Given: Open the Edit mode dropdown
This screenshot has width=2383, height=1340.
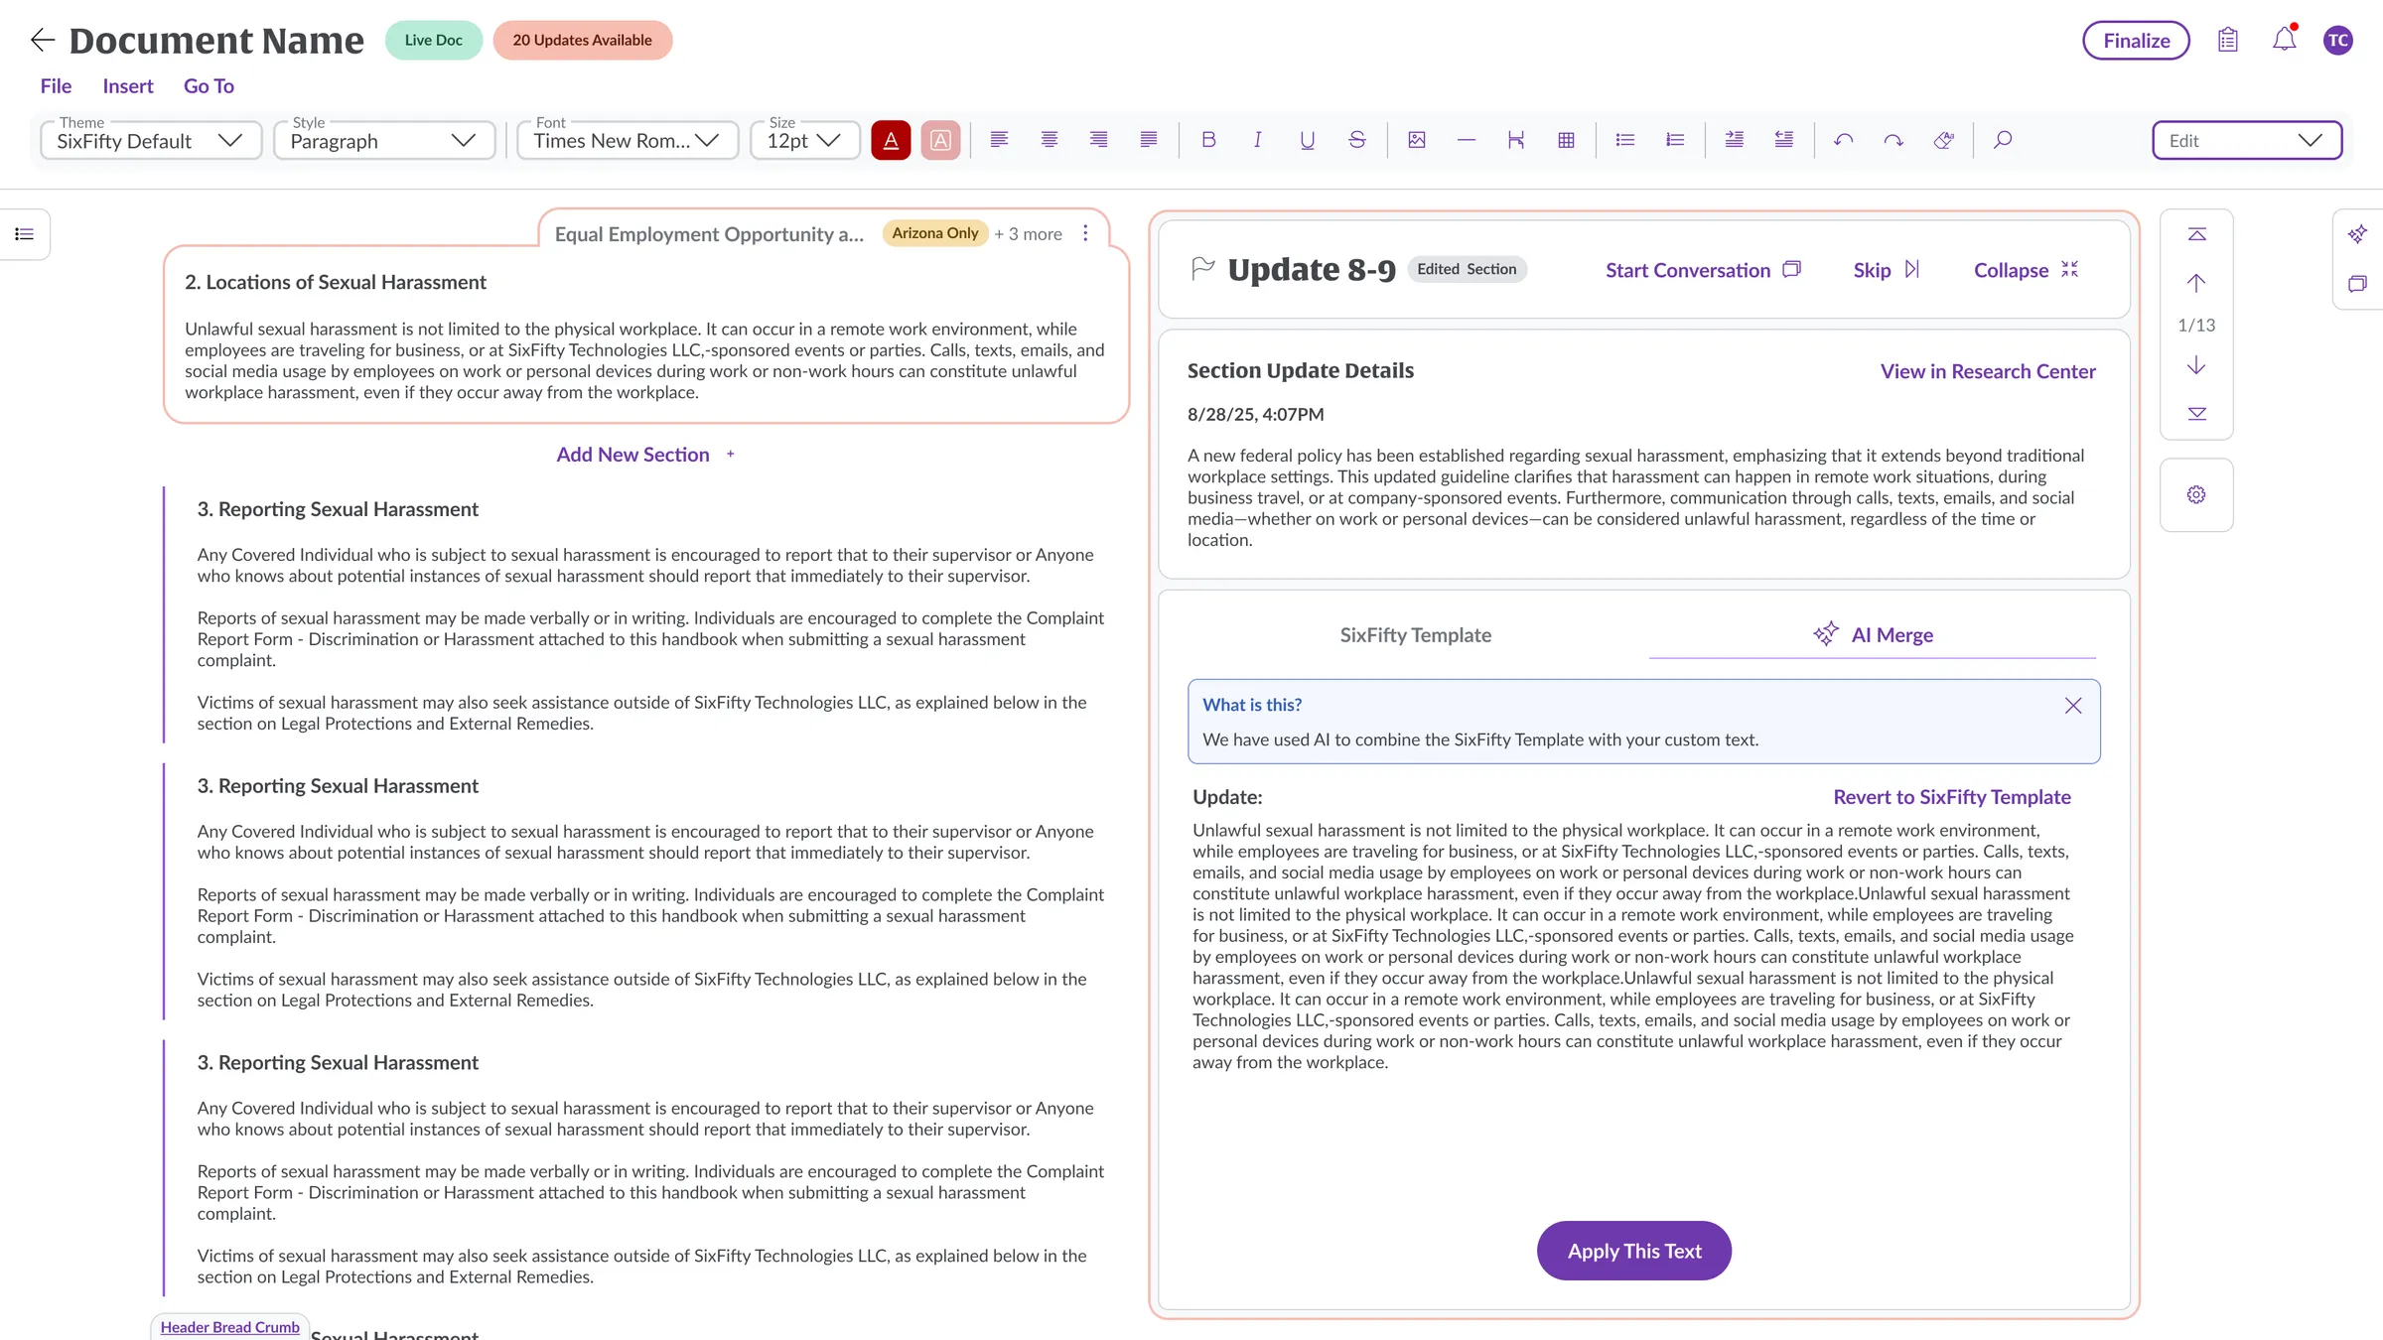Looking at the screenshot, I should coord(2247,140).
